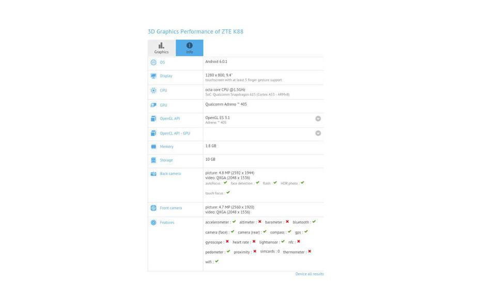
Task: Click the CPU label
Action: pyautogui.click(x=163, y=91)
